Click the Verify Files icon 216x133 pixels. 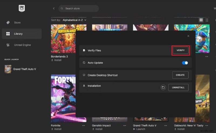(x=84, y=50)
